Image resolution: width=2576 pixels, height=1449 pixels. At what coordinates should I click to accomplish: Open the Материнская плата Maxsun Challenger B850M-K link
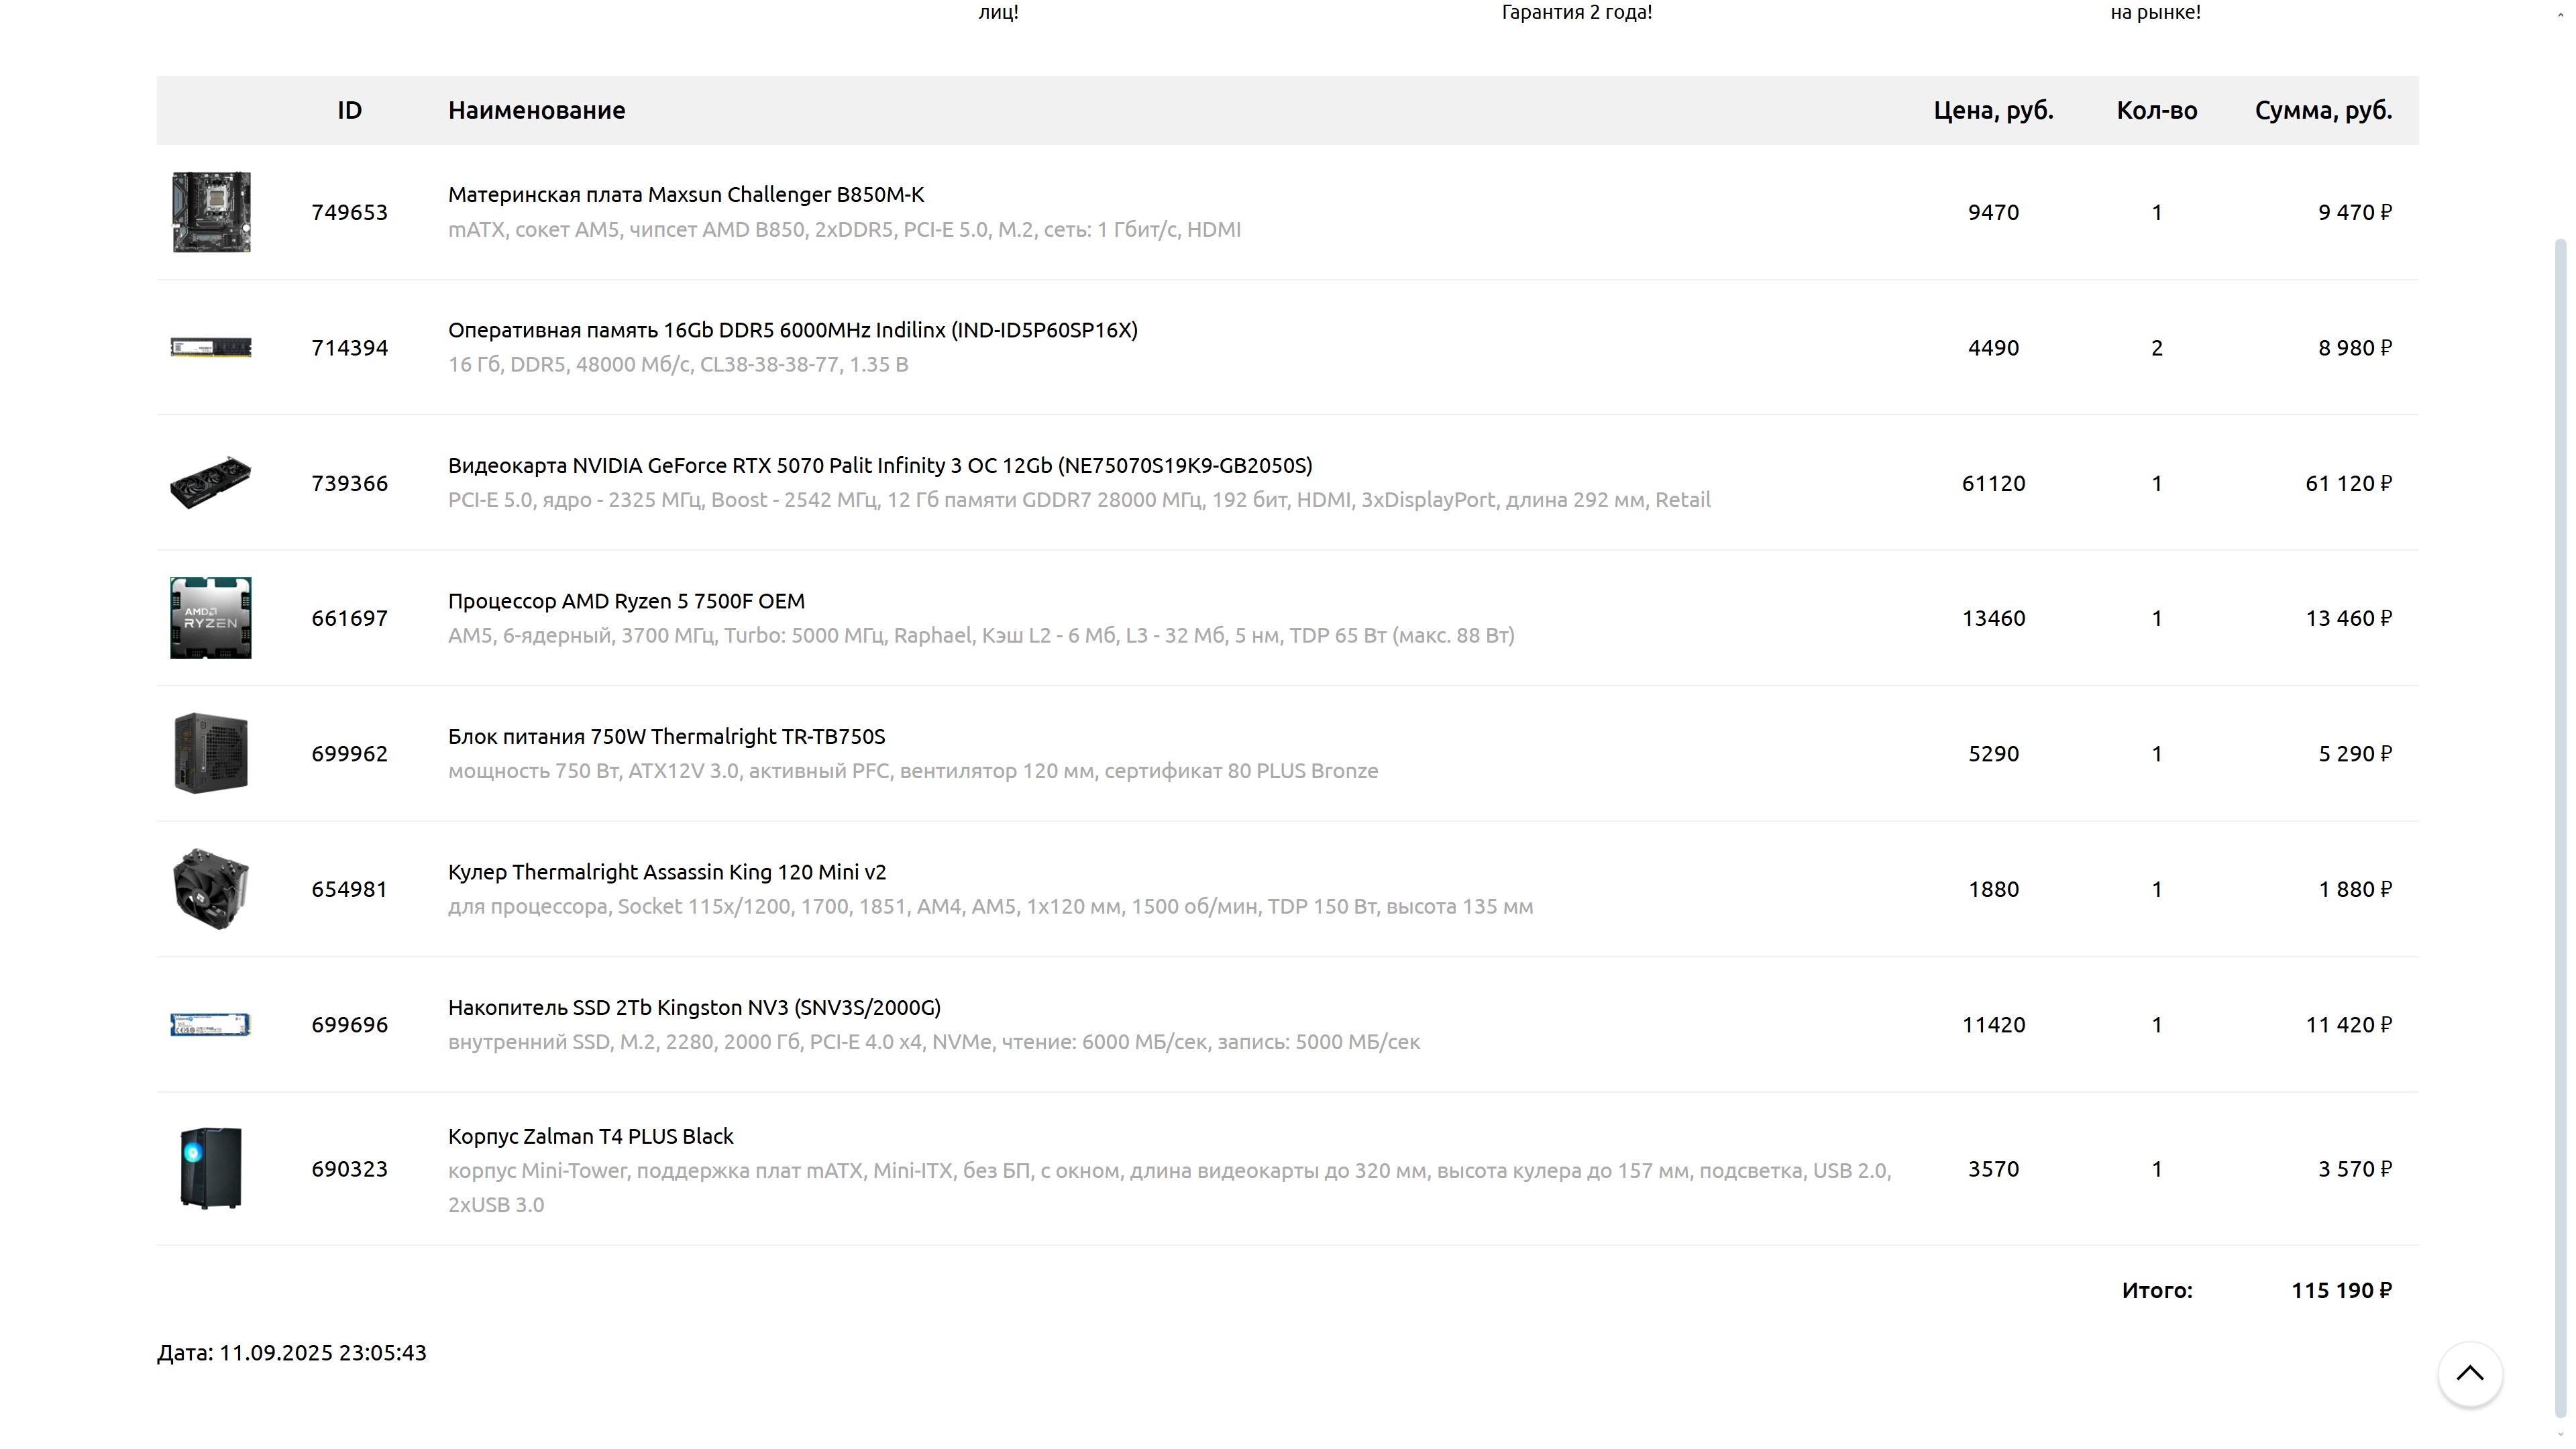point(685,194)
